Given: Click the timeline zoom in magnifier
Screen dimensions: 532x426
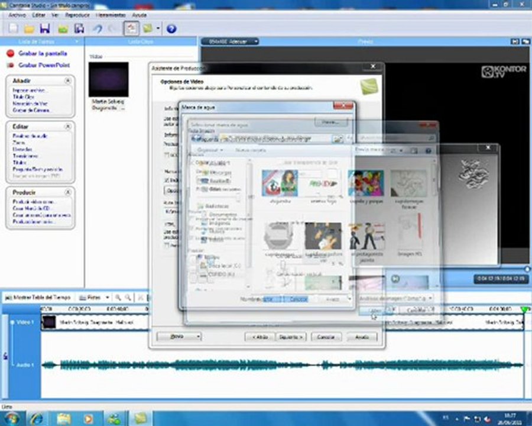Looking at the screenshot, I should [x=118, y=298].
